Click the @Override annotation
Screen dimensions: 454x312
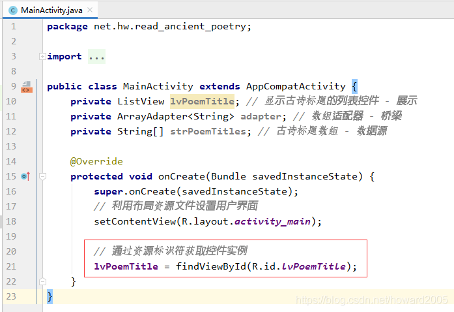click(x=96, y=161)
